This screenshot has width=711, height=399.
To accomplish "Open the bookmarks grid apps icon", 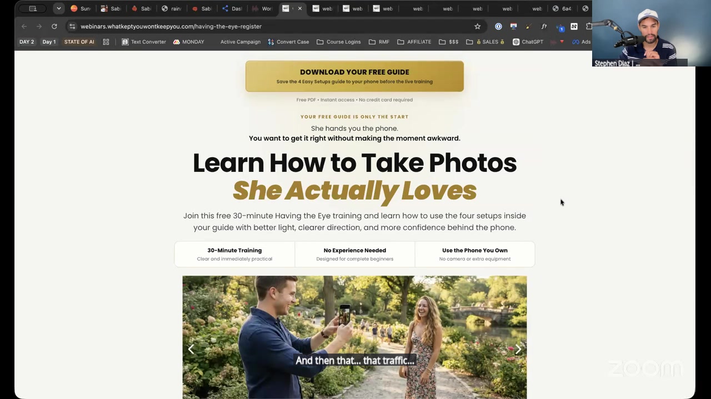I will click(x=106, y=42).
